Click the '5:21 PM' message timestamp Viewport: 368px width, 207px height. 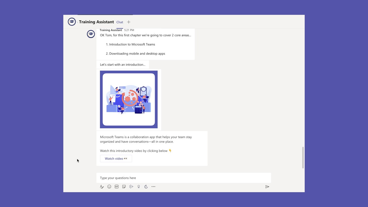(x=129, y=30)
